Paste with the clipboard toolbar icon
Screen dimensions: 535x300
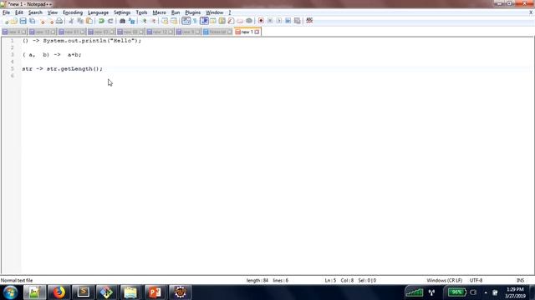89,21
